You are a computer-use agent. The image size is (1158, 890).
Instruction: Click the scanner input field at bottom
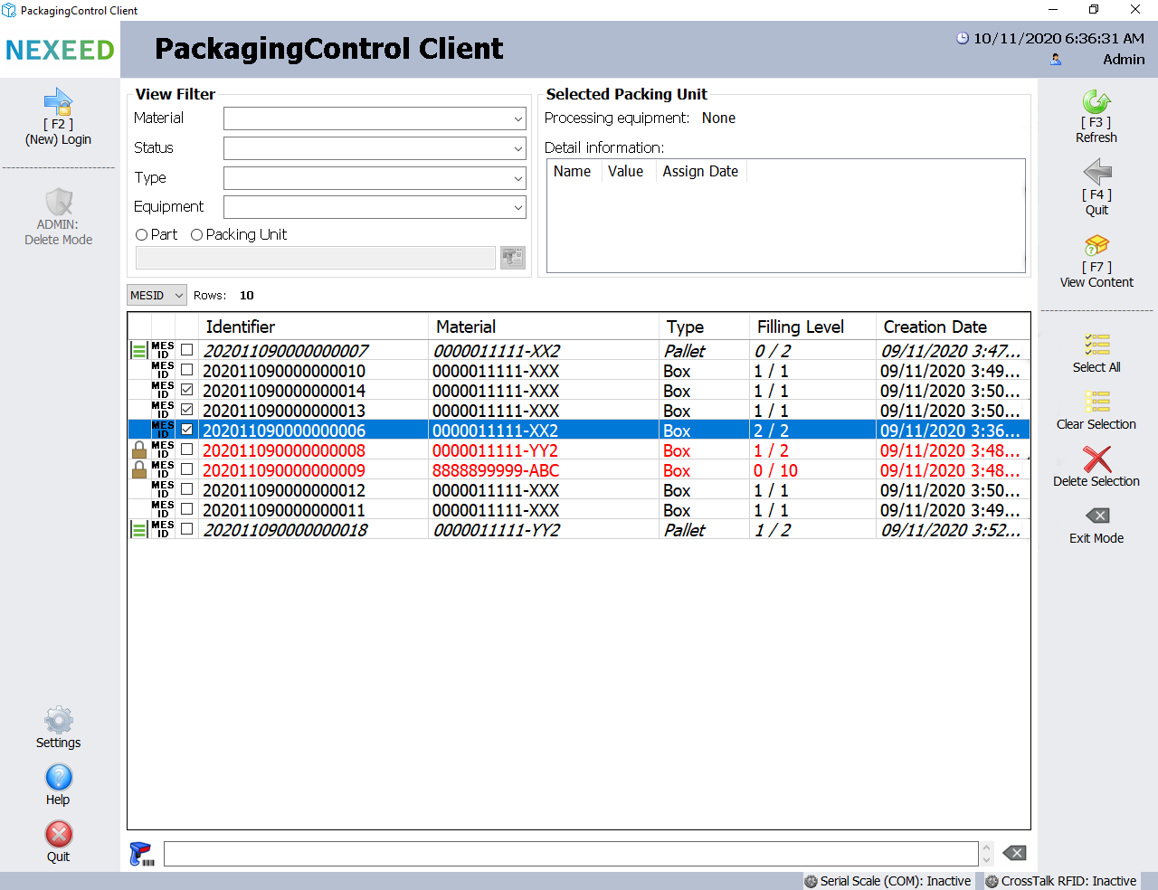click(x=570, y=854)
